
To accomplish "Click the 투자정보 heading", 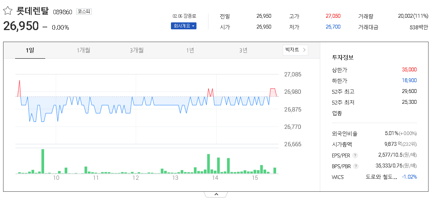I will click(x=343, y=58).
